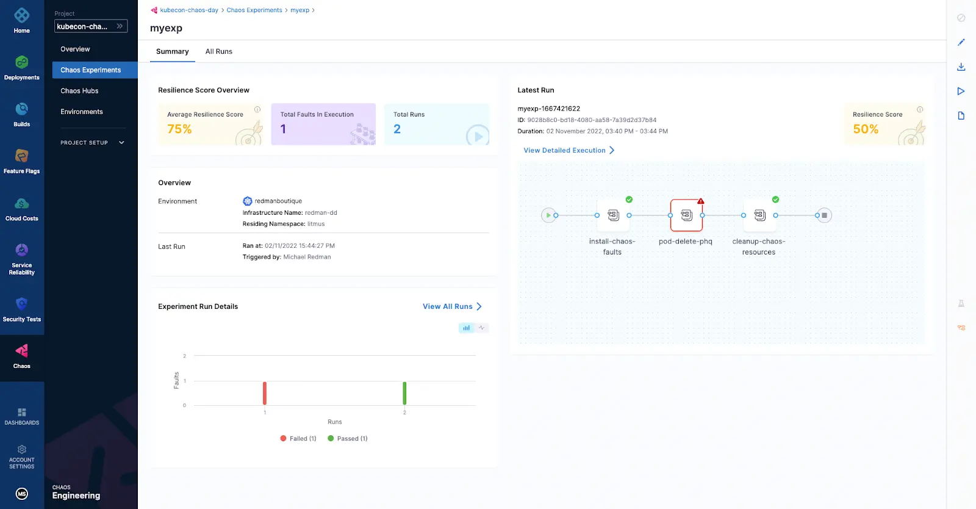This screenshot has width=976, height=509.
Task: Run experiment with the play icon
Action: point(961,91)
